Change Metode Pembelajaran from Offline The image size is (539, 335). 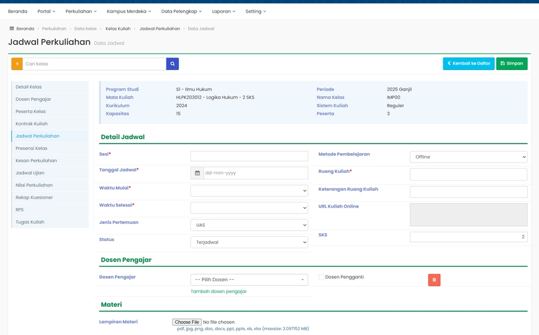pos(468,157)
